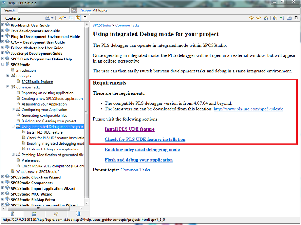Click the Contents scroll-down arrow

tap(86, 203)
